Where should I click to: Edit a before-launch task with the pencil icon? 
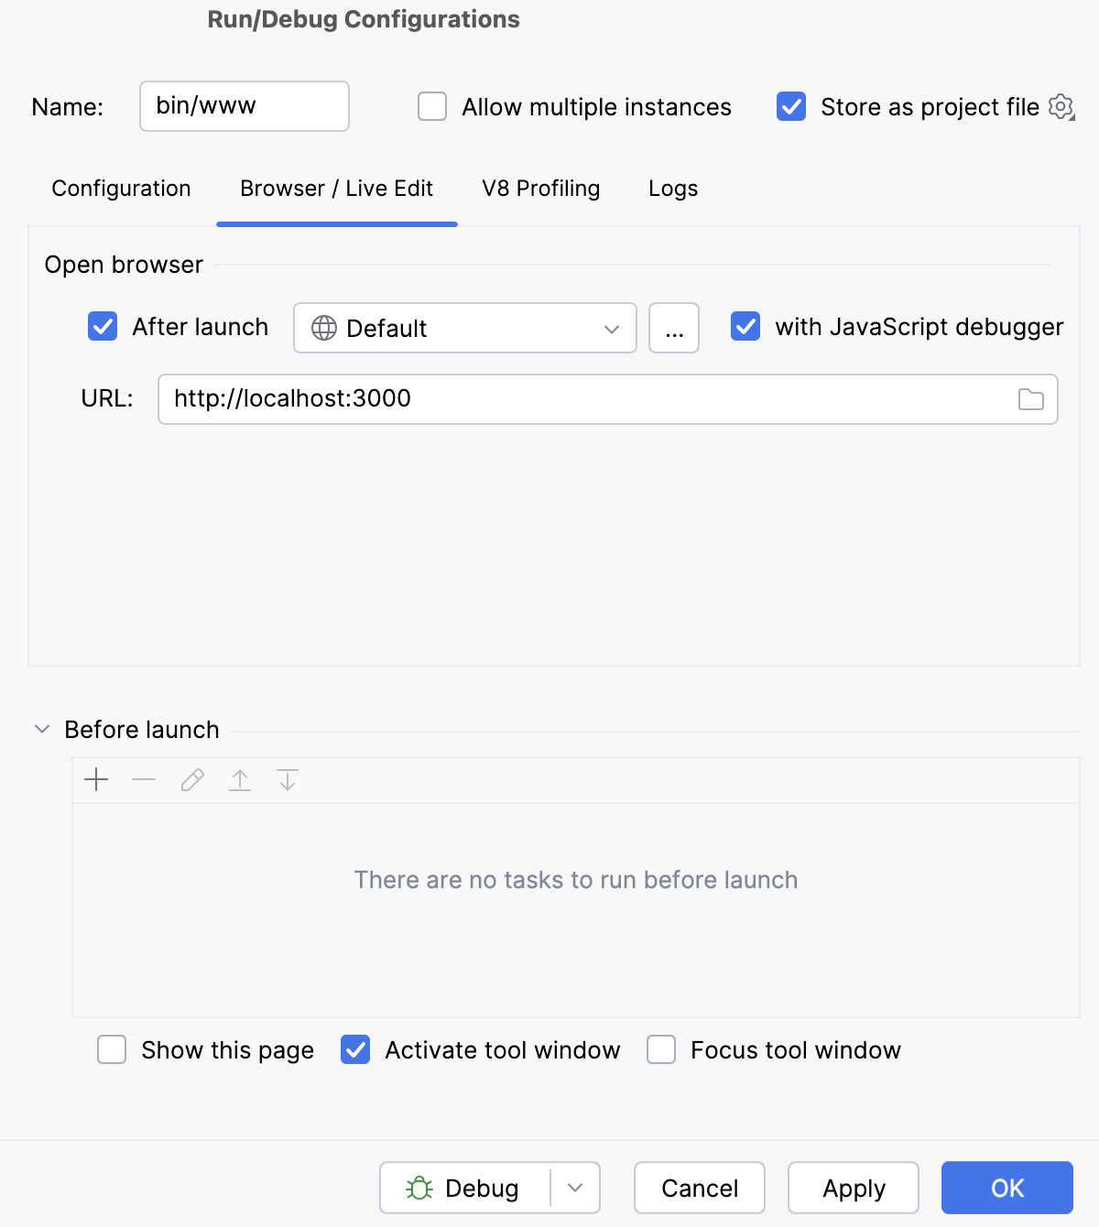point(191,779)
